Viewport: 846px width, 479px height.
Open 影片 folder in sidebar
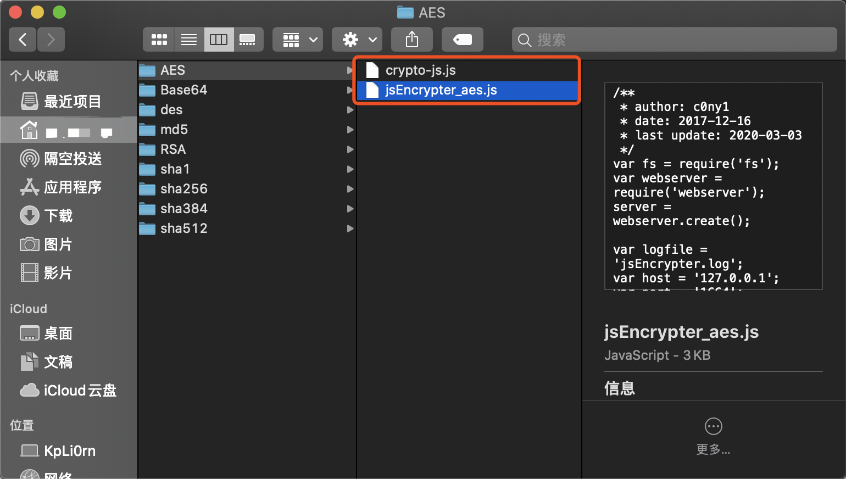69,273
